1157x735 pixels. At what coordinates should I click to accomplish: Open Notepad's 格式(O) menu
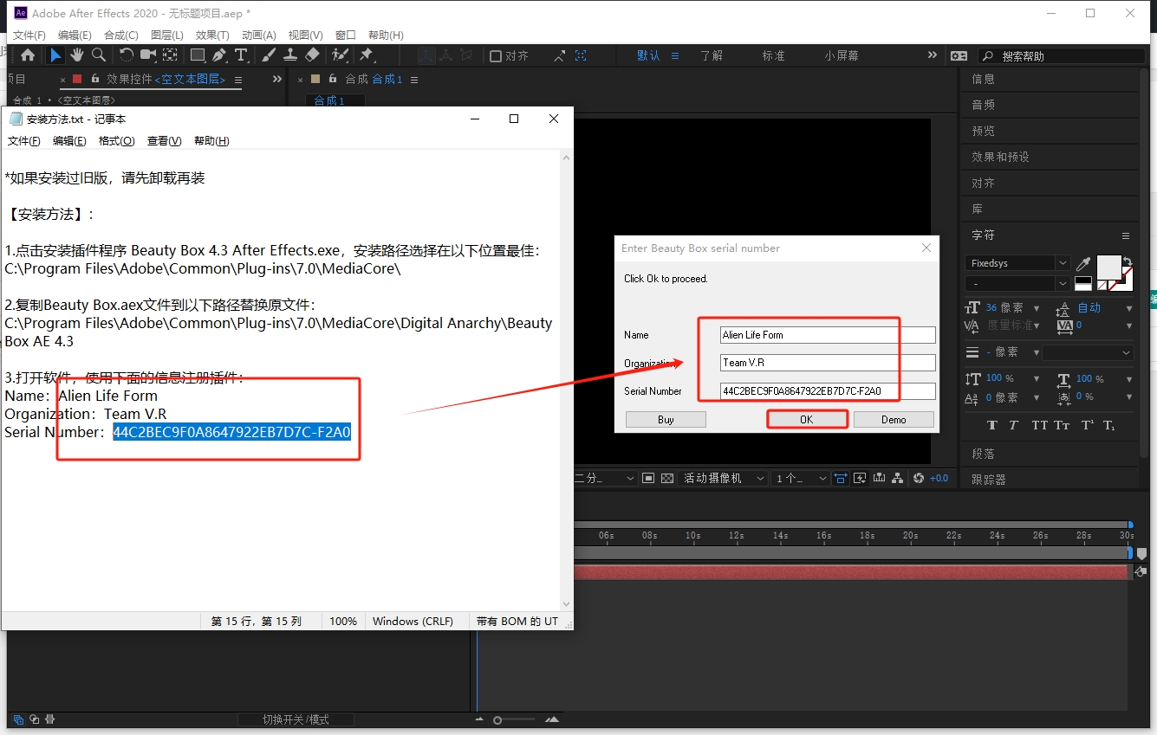(117, 141)
